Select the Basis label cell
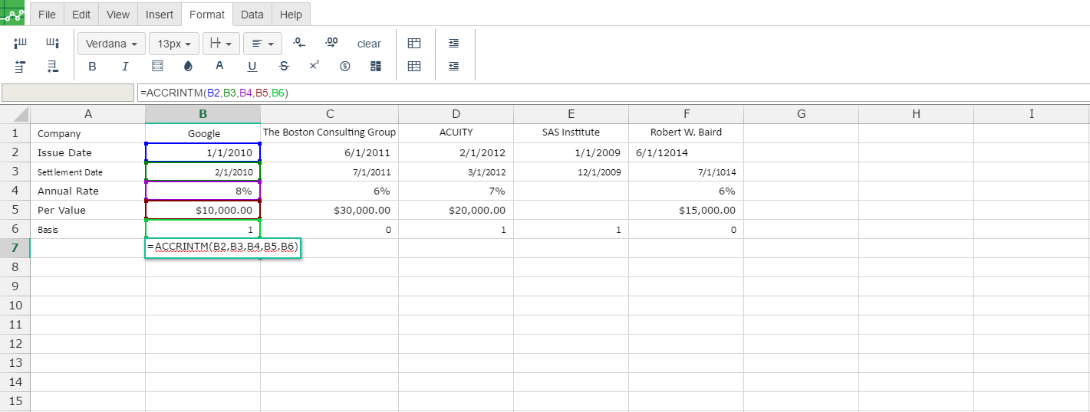1090x412 pixels. click(87, 229)
